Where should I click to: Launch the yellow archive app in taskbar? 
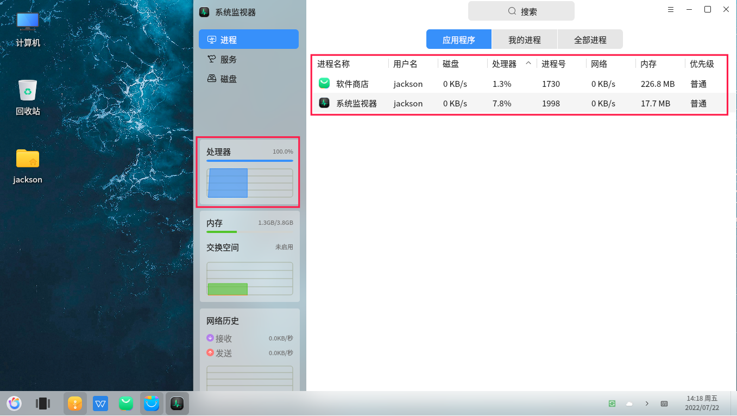pyautogui.click(x=75, y=404)
